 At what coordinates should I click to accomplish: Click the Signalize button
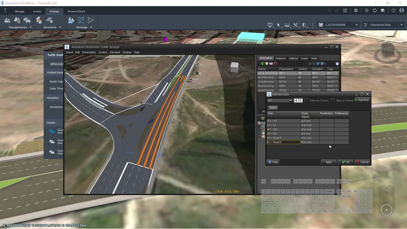tap(363, 100)
